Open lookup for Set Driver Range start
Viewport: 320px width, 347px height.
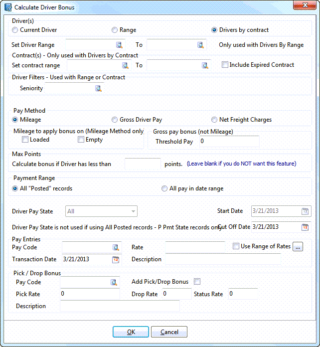click(x=119, y=45)
